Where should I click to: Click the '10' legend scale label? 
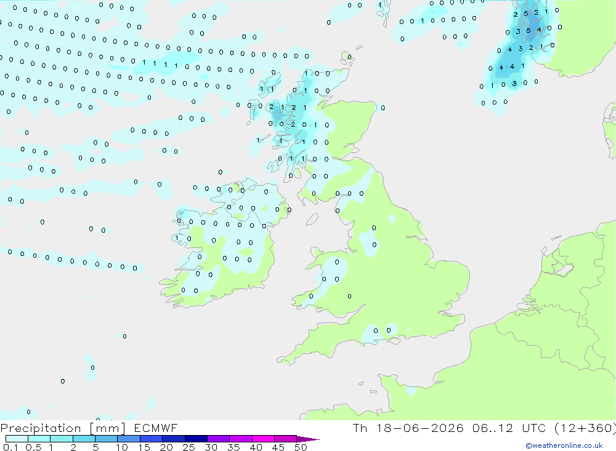tap(122, 447)
